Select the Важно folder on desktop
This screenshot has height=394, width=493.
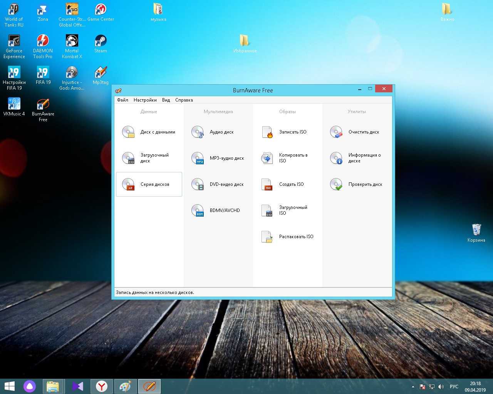tap(447, 13)
